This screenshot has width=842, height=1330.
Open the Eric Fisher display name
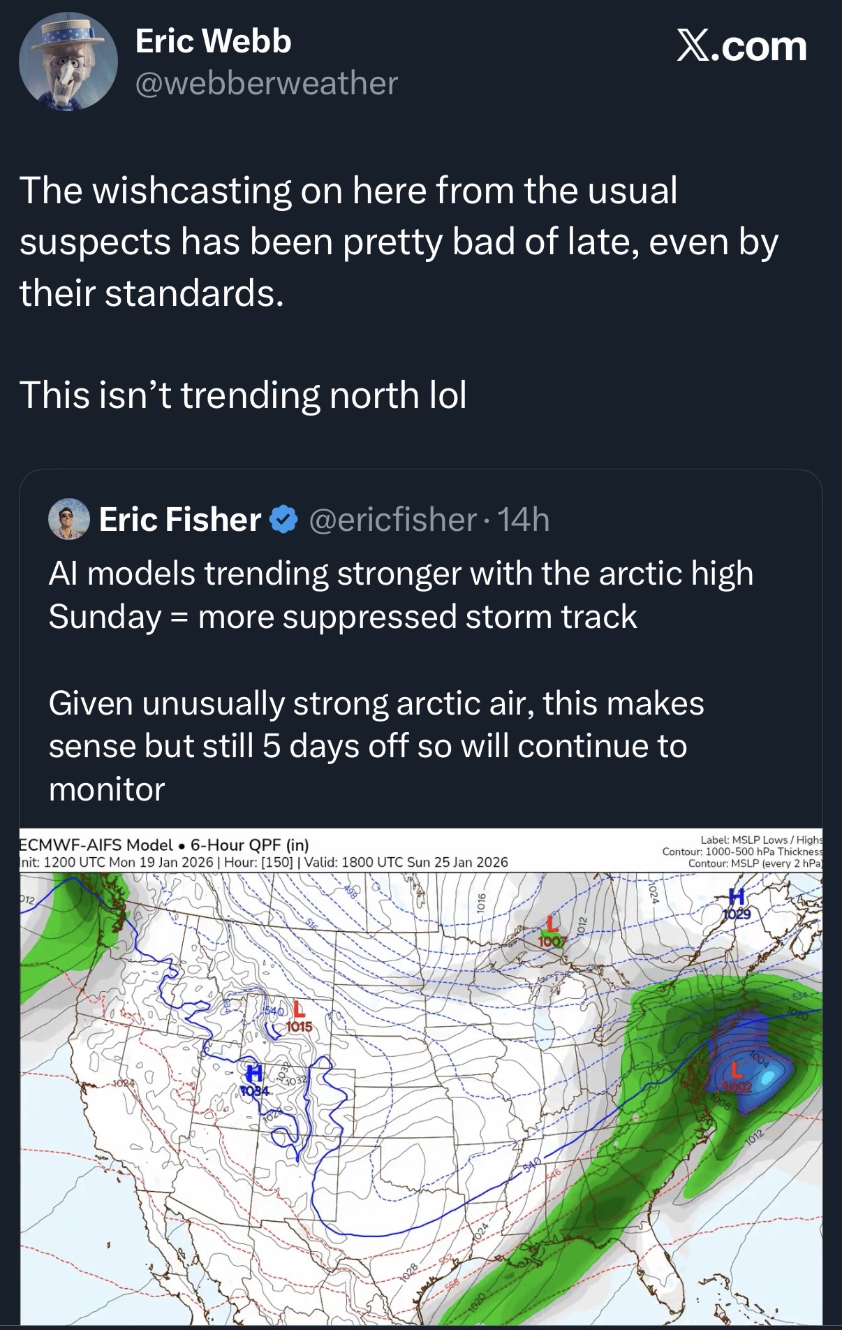[x=180, y=520]
